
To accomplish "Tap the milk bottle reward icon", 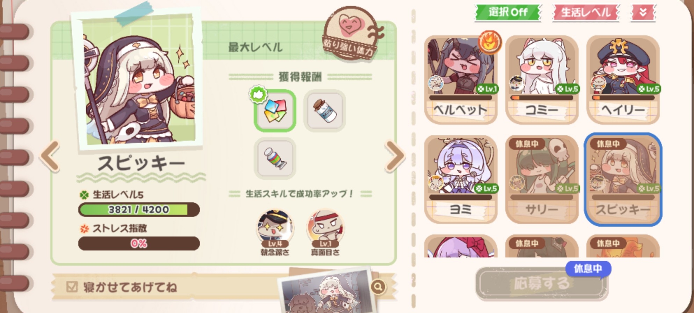I will pyautogui.click(x=325, y=110).
